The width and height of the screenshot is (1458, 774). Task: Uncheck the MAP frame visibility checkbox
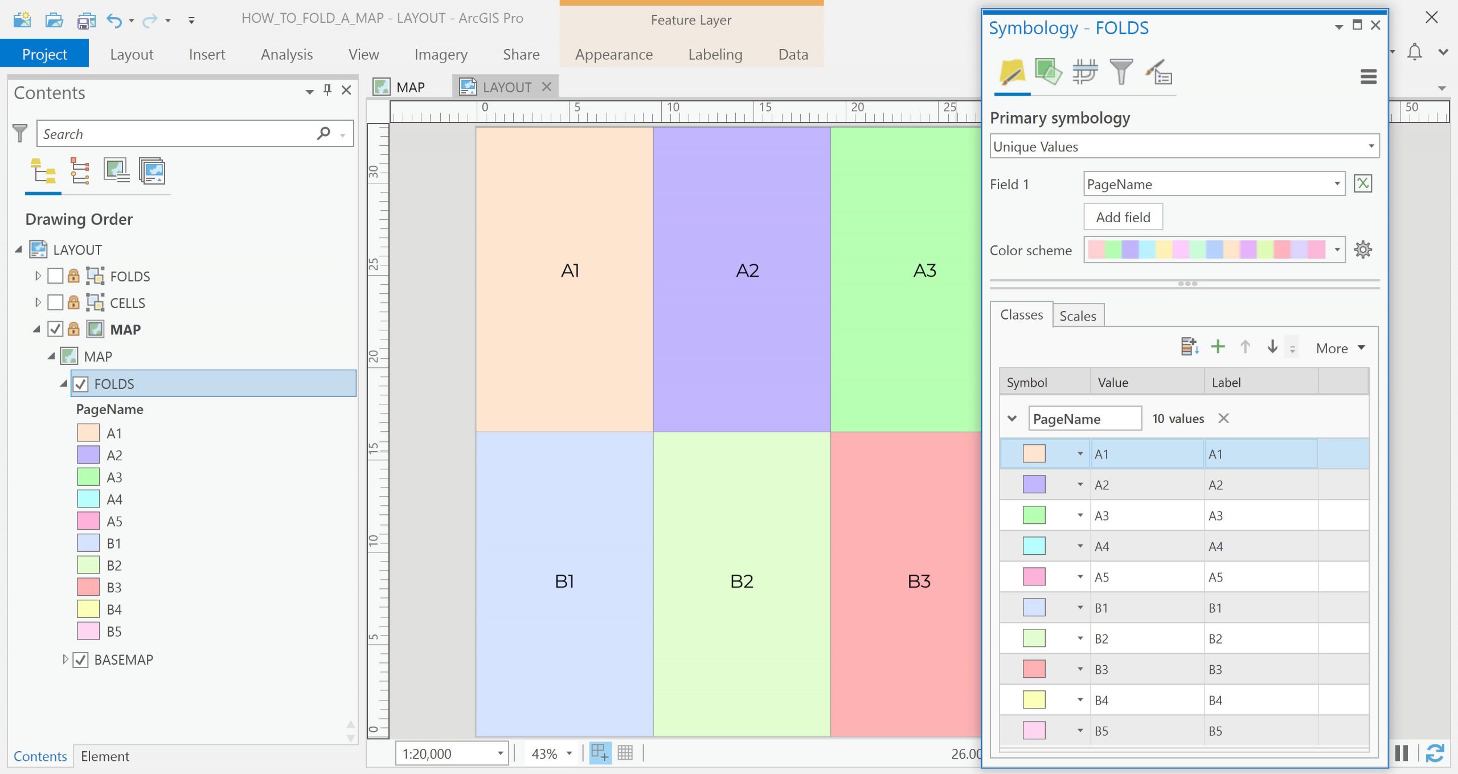click(55, 329)
